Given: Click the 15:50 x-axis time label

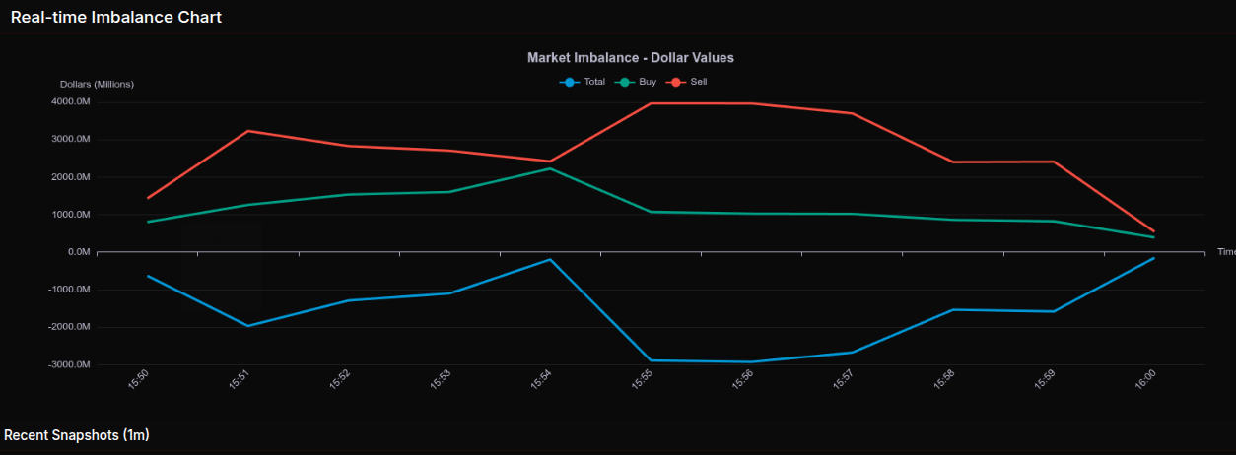Looking at the screenshot, I should (139, 380).
